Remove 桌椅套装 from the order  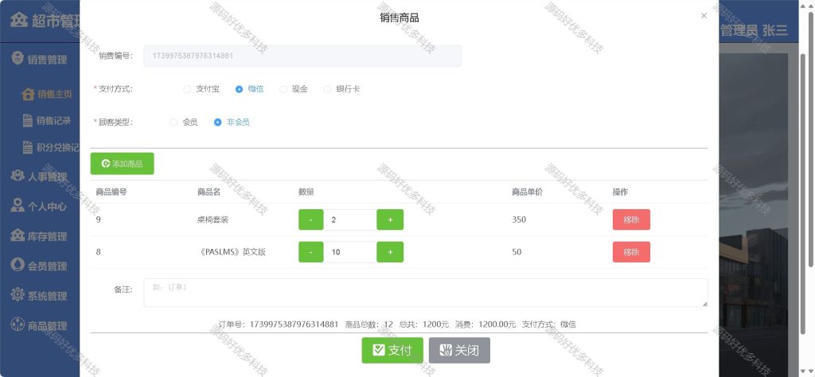pos(631,220)
